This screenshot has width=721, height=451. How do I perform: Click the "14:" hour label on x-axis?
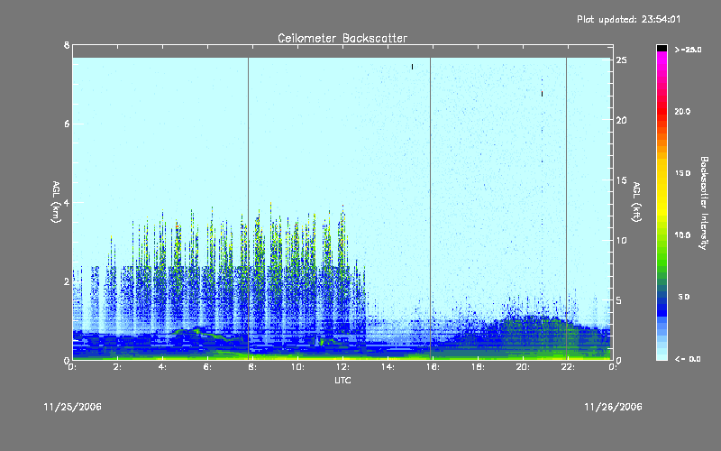[x=388, y=367]
